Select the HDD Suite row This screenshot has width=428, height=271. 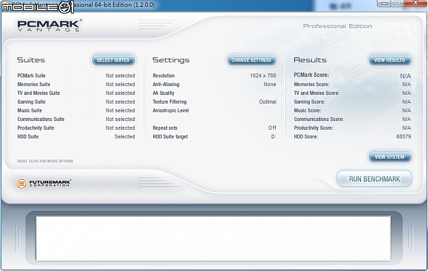click(76, 137)
